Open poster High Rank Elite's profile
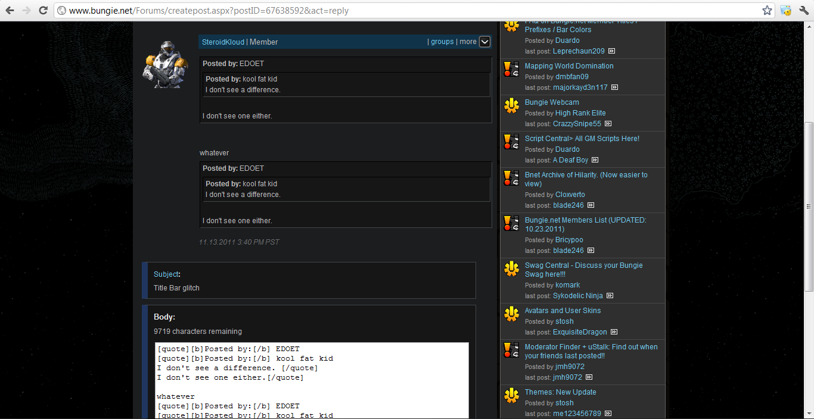 click(x=580, y=113)
